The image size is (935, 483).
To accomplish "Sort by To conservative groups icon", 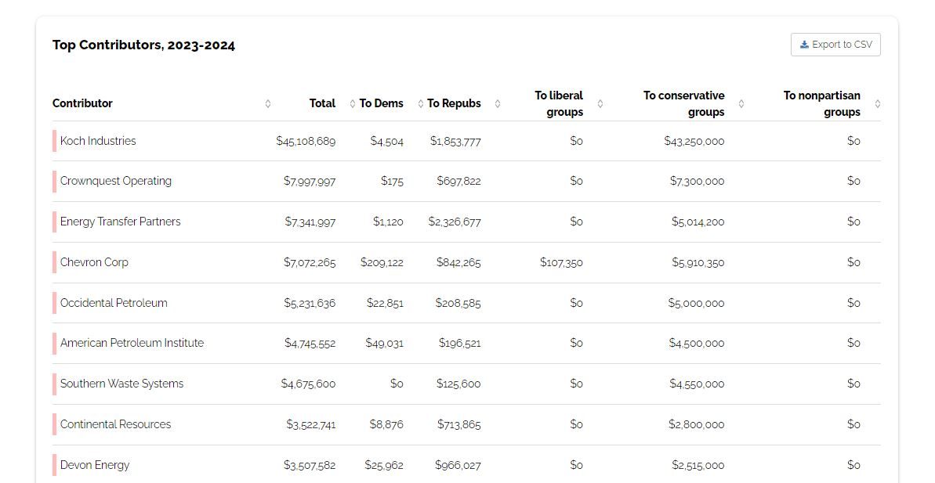I will [741, 103].
